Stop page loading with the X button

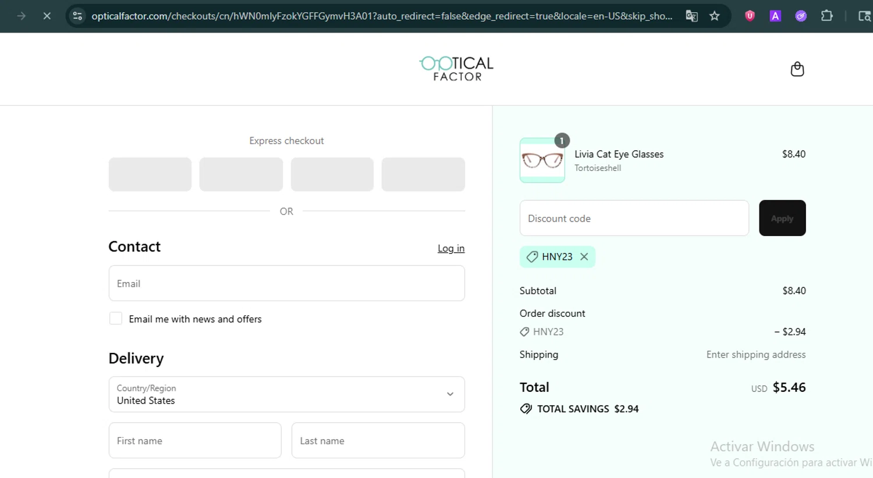(47, 16)
